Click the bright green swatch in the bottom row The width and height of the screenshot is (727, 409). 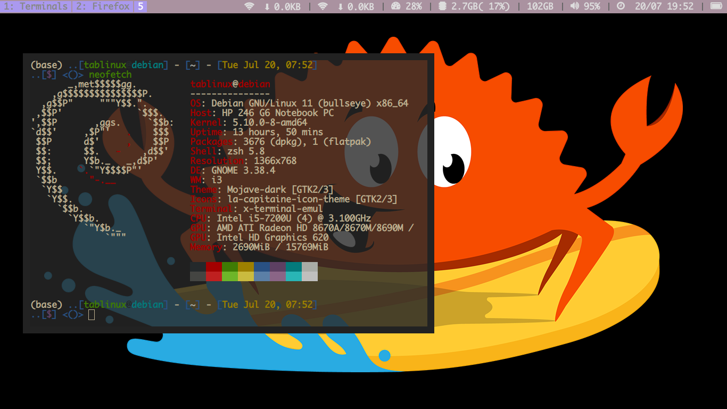click(x=230, y=276)
